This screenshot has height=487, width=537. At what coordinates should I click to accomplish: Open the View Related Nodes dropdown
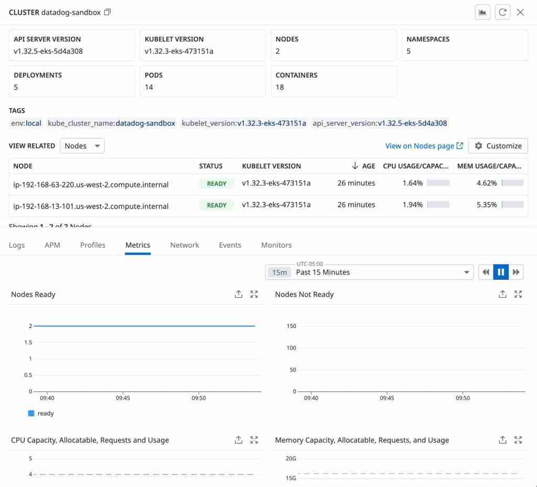click(82, 146)
